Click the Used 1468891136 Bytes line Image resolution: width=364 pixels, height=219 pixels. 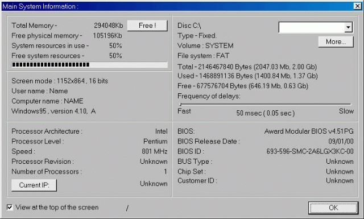point(247,76)
